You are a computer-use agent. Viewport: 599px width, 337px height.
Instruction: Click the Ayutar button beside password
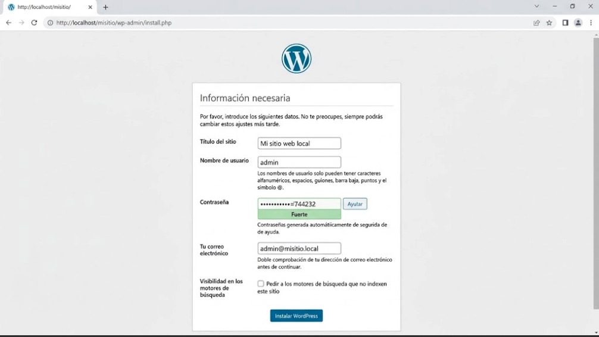pyautogui.click(x=355, y=204)
